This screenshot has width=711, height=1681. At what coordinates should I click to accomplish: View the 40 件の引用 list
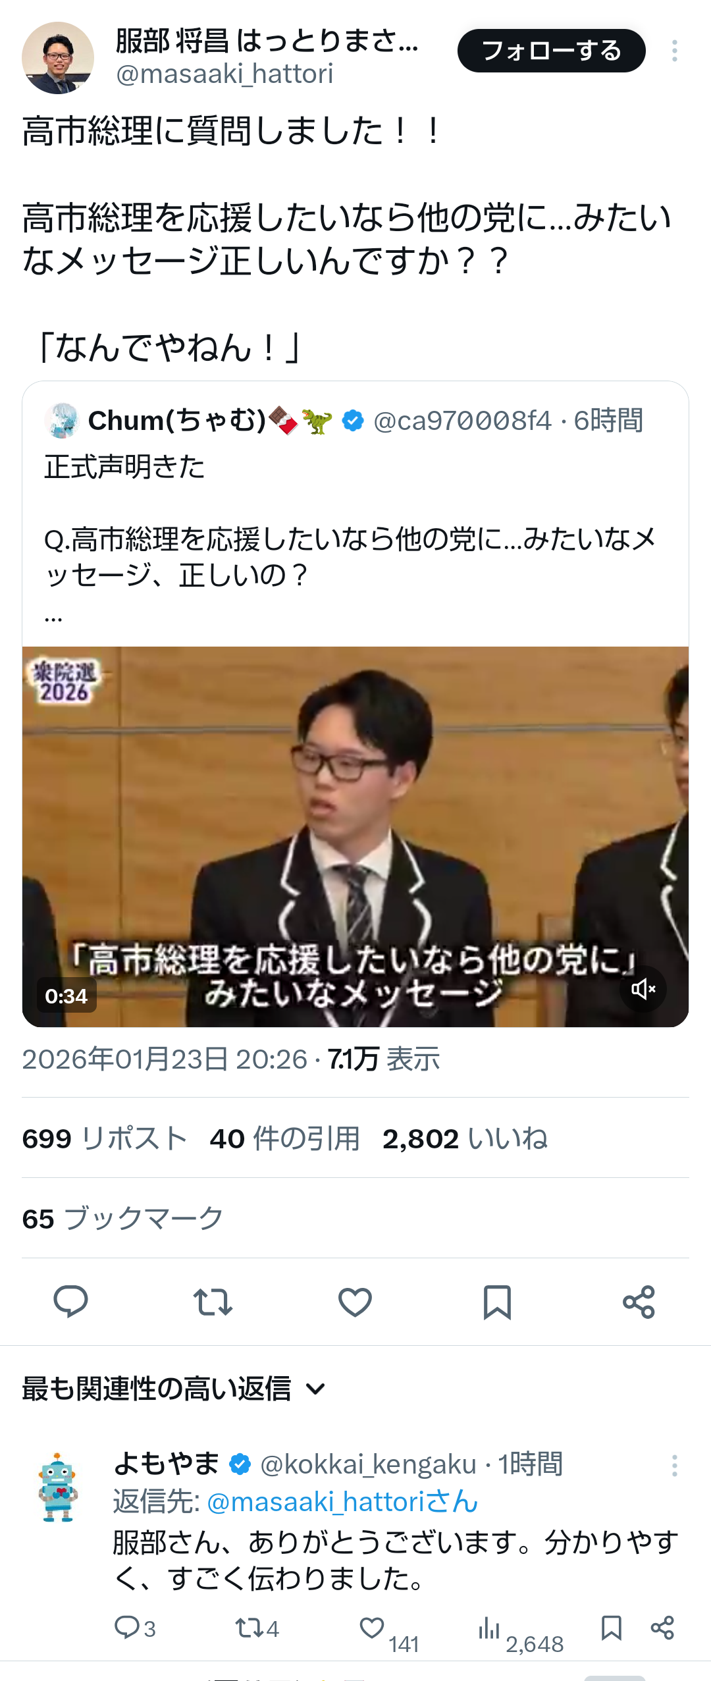(285, 1138)
